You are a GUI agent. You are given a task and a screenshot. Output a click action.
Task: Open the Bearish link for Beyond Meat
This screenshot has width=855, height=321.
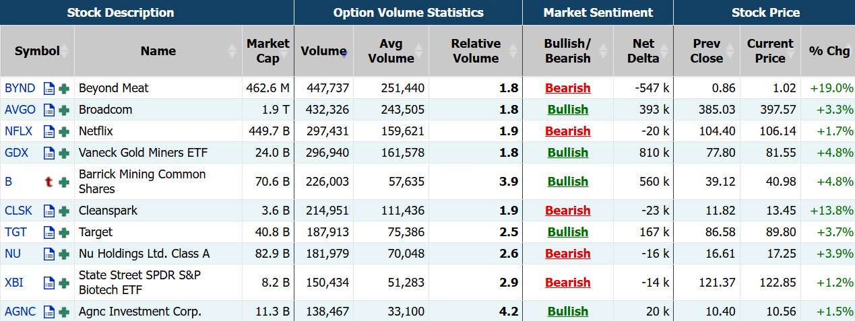567,88
